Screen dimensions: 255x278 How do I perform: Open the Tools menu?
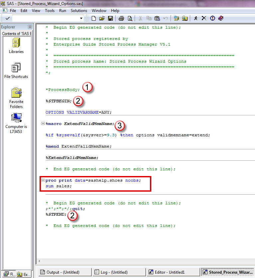[x=50, y=11]
